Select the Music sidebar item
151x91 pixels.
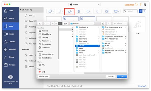pos(11,26)
